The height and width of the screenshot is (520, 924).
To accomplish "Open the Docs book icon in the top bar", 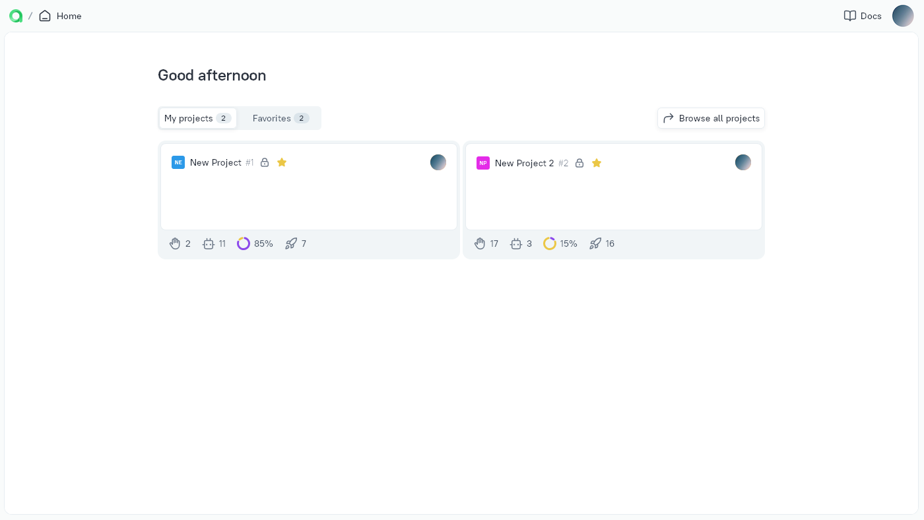I will [x=850, y=16].
